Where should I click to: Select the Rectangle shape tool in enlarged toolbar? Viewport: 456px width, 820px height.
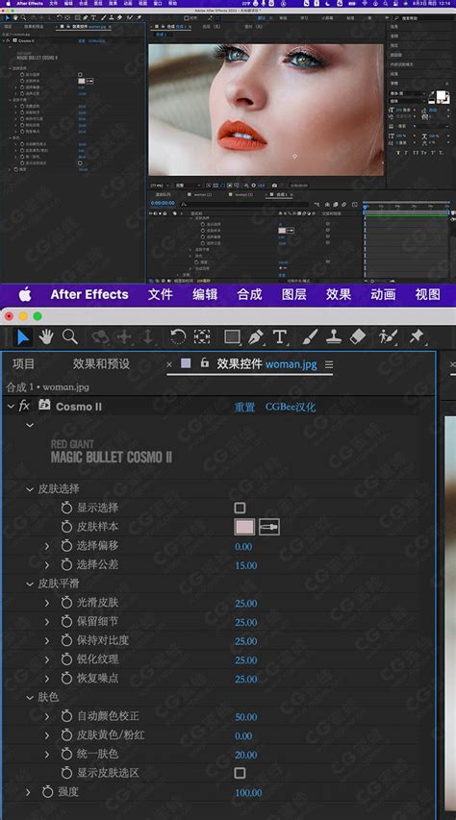pyautogui.click(x=233, y=337)
